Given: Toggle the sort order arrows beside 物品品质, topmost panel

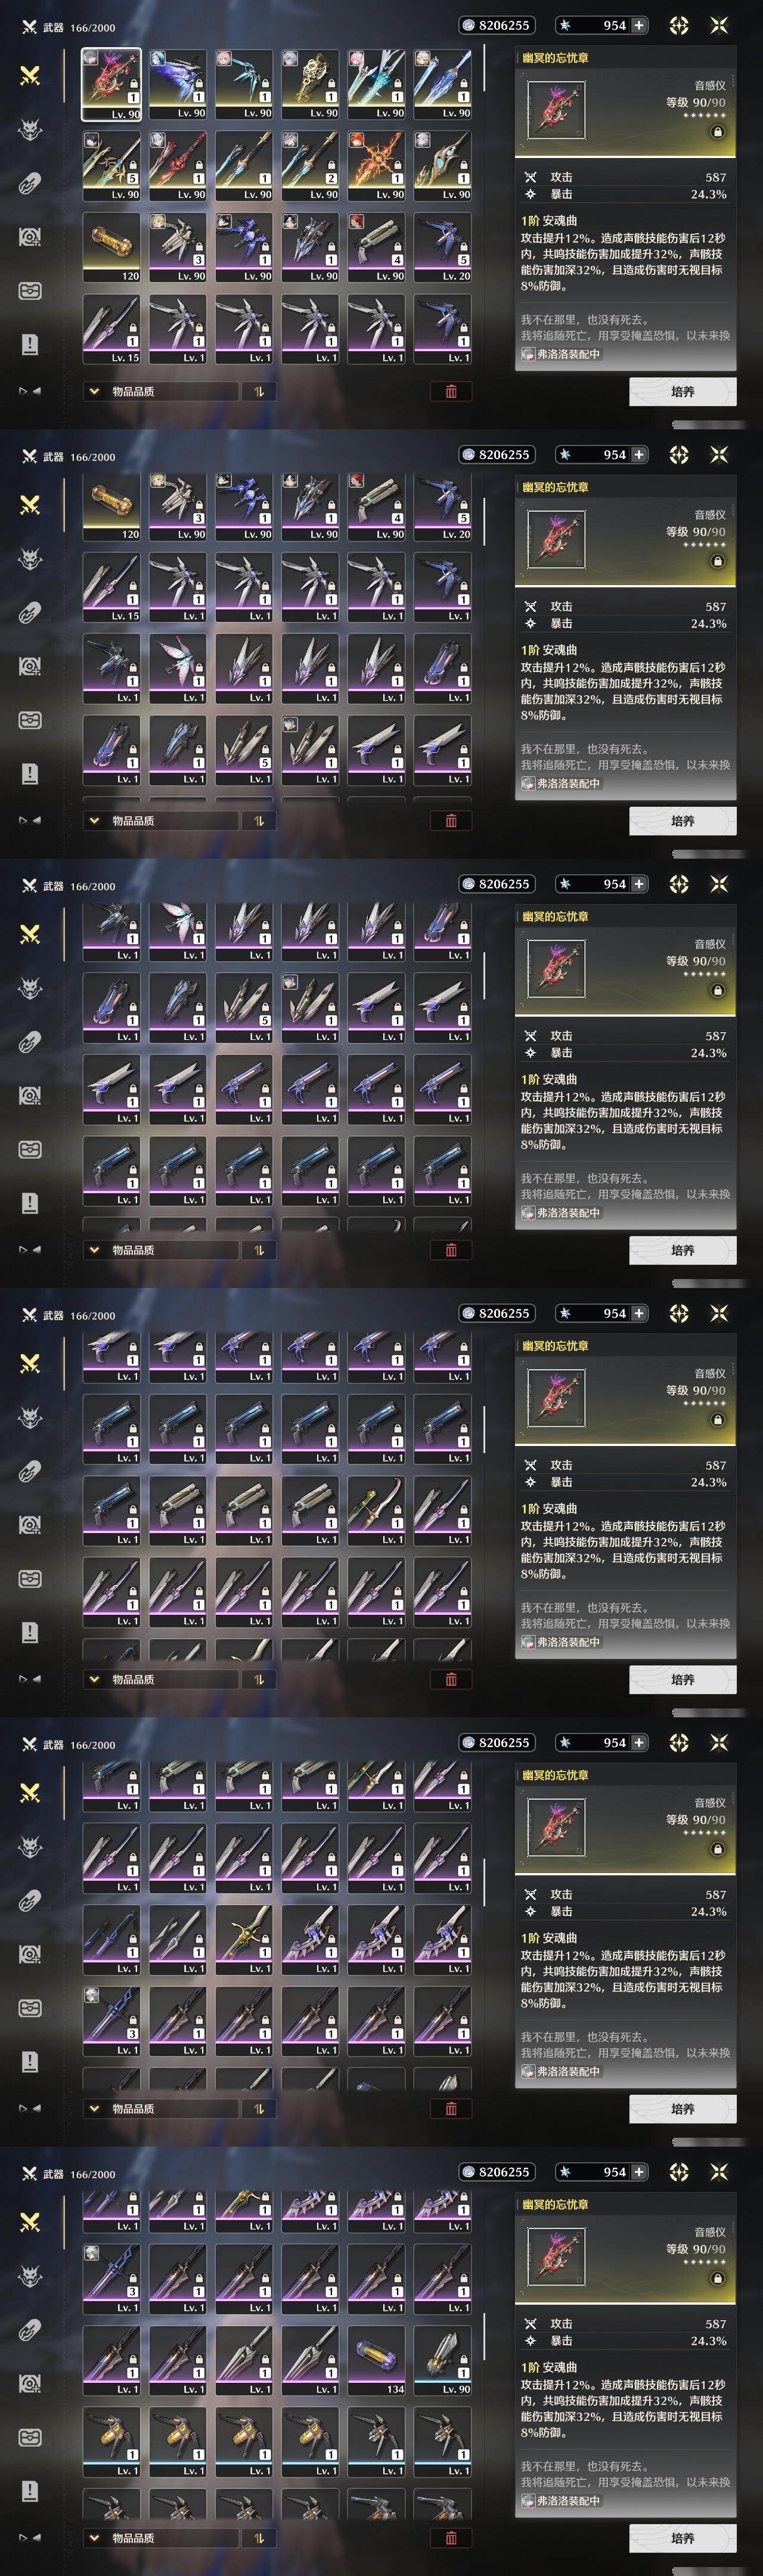Looking at the screenshot, I should (x=259, y=392).
